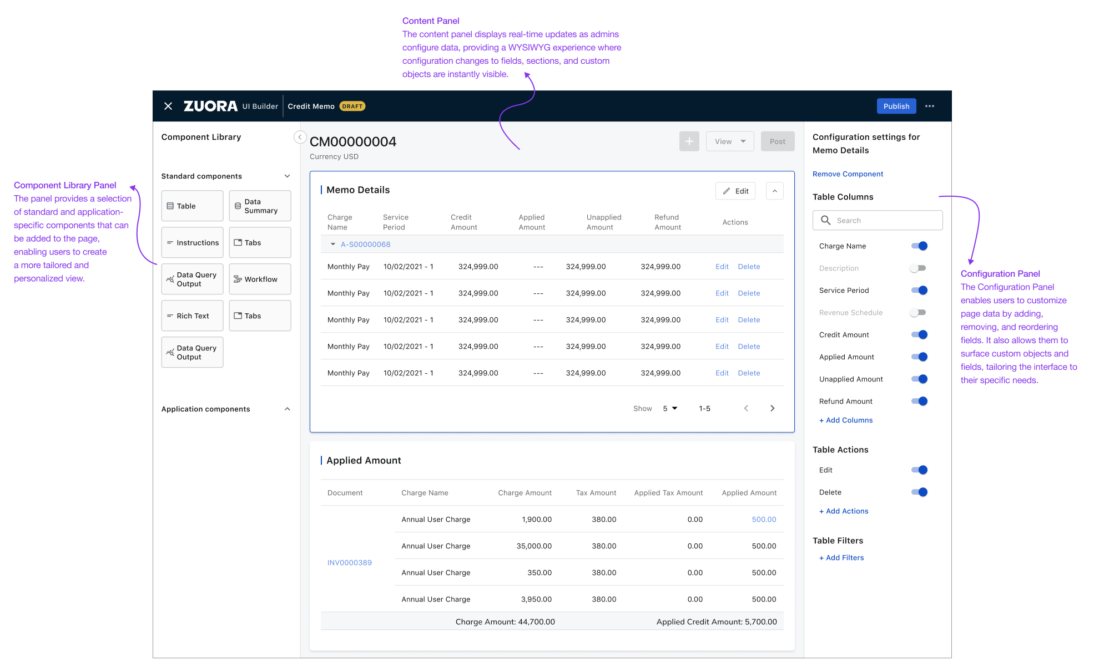Open the View dropdown
The image size is (1094, 672).
(729, 141)
